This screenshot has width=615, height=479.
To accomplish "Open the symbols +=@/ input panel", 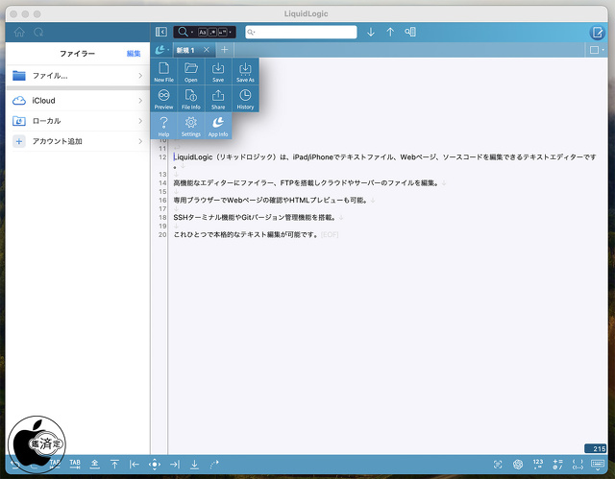I will point(557,464).
